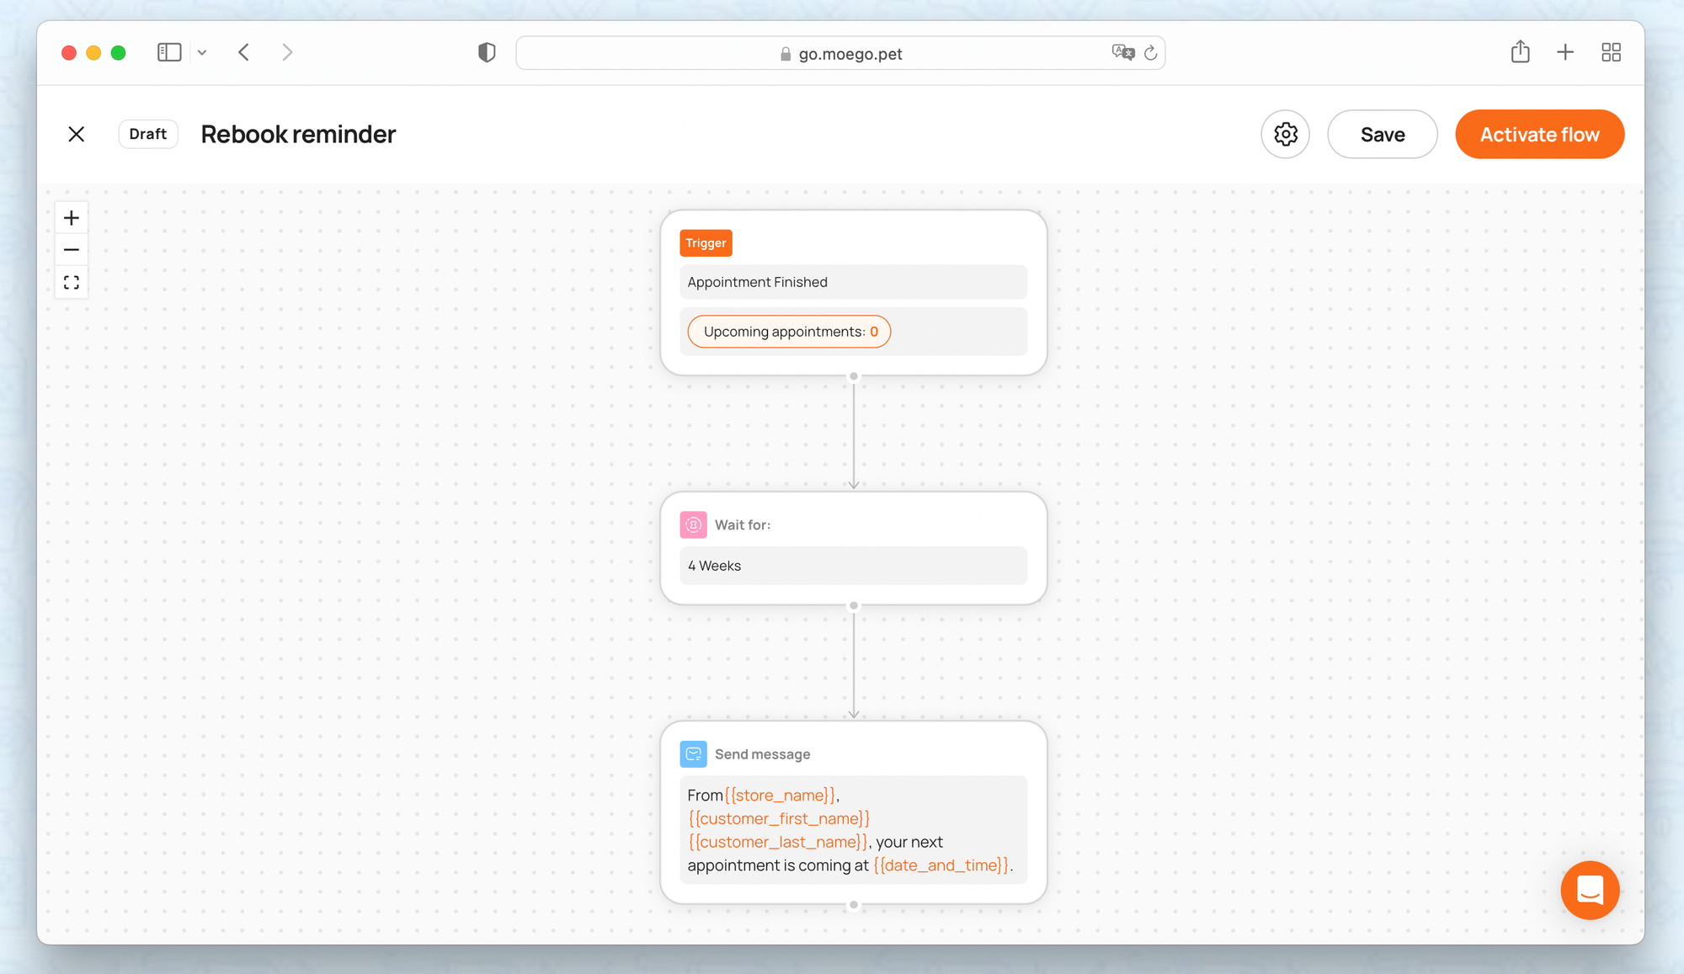
Task: Zoom out of the flow canvas
Action: pos(72,250)
